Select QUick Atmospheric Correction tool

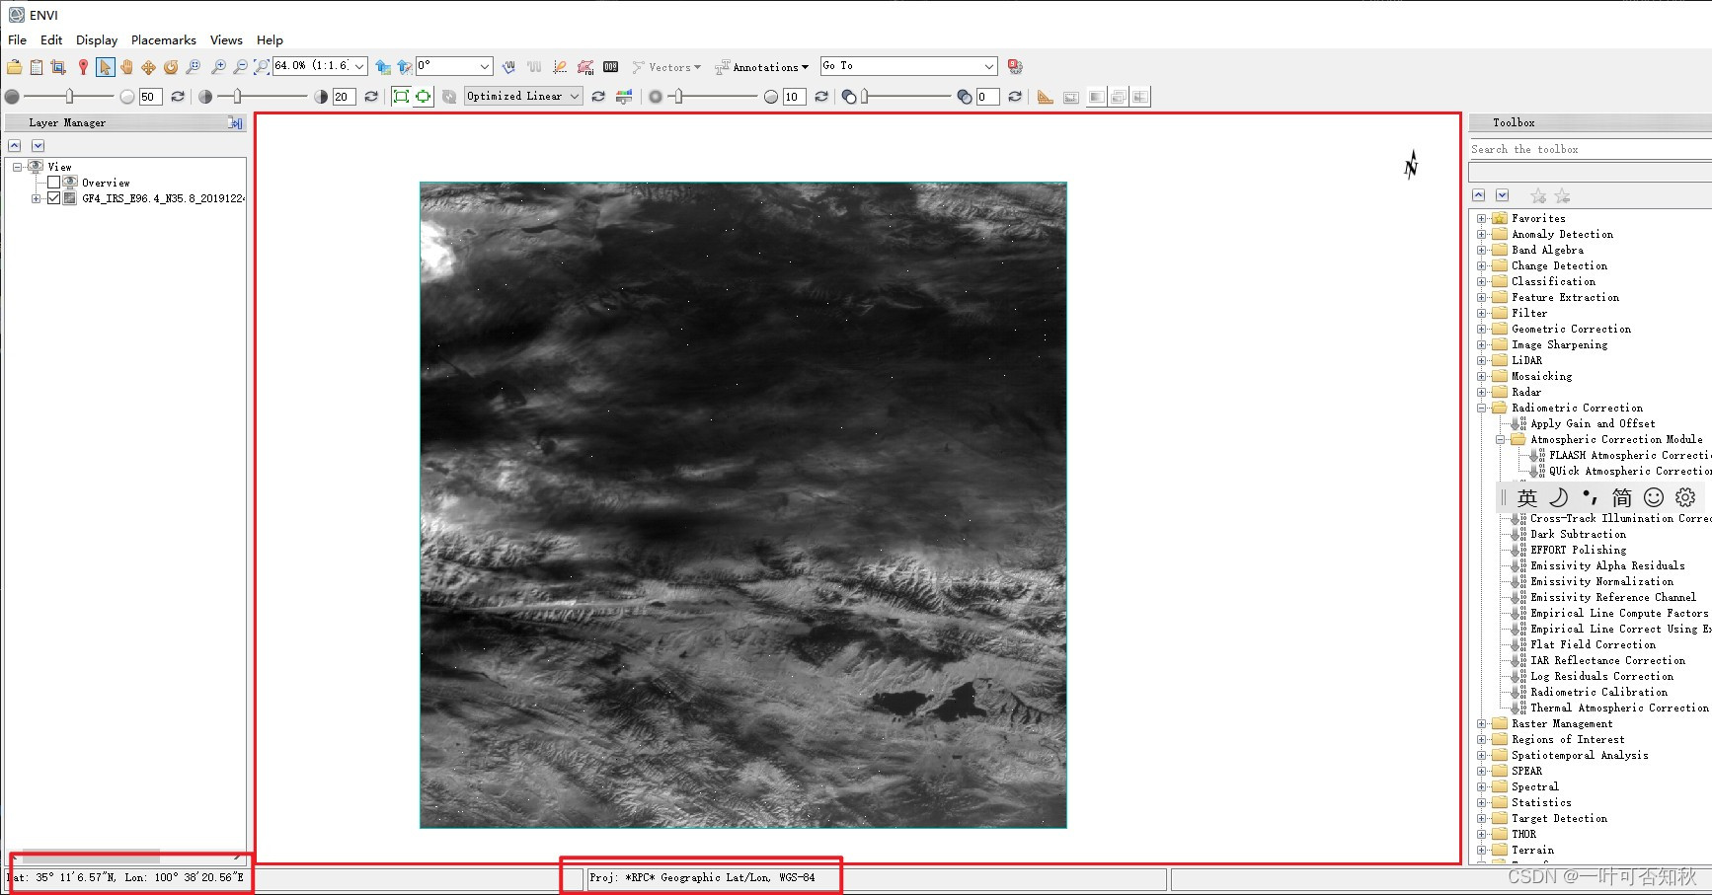coord(1629,471)
